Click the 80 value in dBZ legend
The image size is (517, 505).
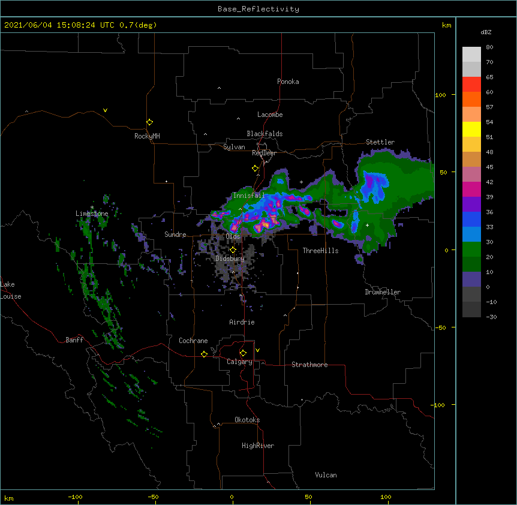(489, 47)
